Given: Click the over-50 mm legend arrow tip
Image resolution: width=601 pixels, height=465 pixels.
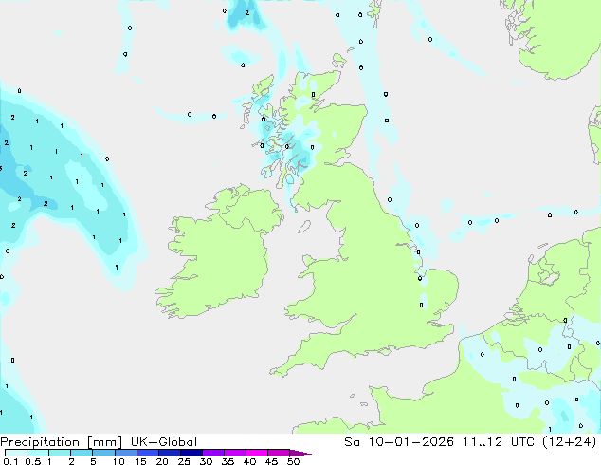Looking at the screenshot, I should (300, 453).
